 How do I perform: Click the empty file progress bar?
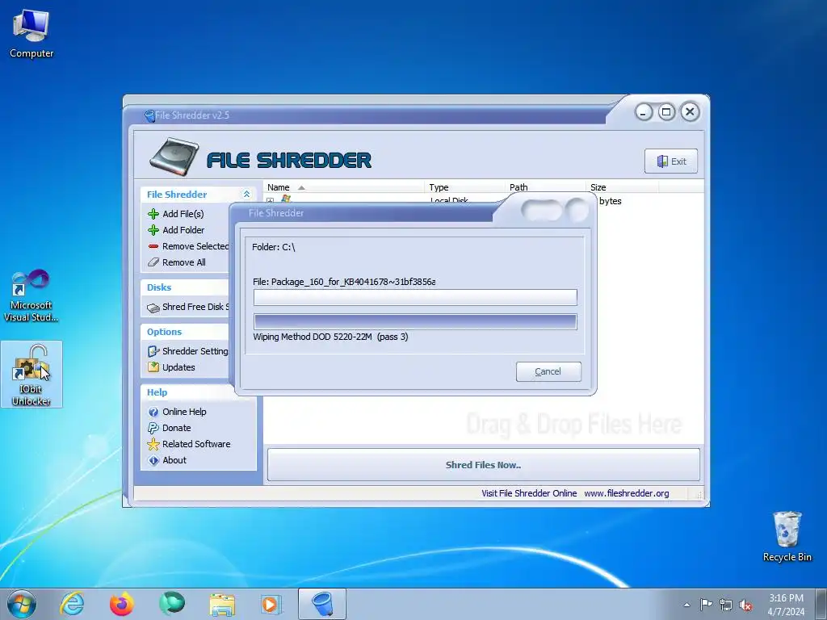click(415, 297)
